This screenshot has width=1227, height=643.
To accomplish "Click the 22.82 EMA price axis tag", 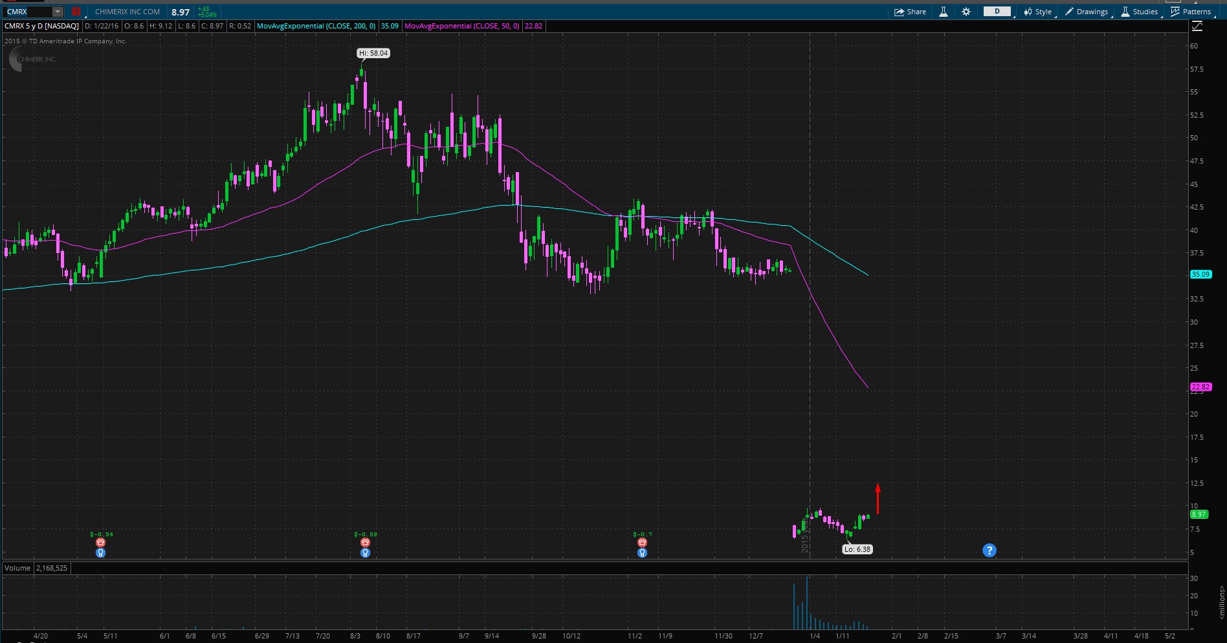I will [x=1200, y=387].
